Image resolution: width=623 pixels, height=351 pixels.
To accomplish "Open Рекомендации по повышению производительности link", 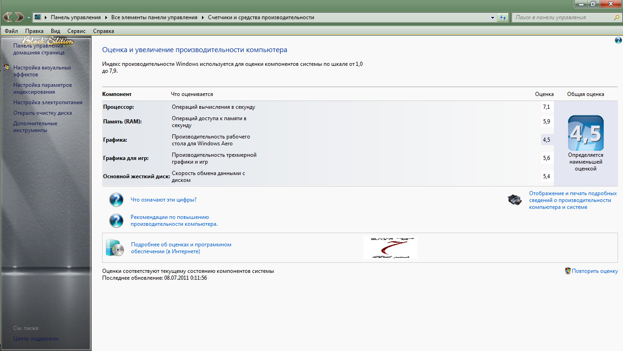I will tap(174, 221).
